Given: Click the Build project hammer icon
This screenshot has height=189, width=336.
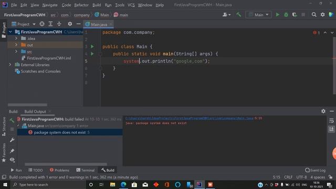Looking at the screenshot, I should coord(238,15).
